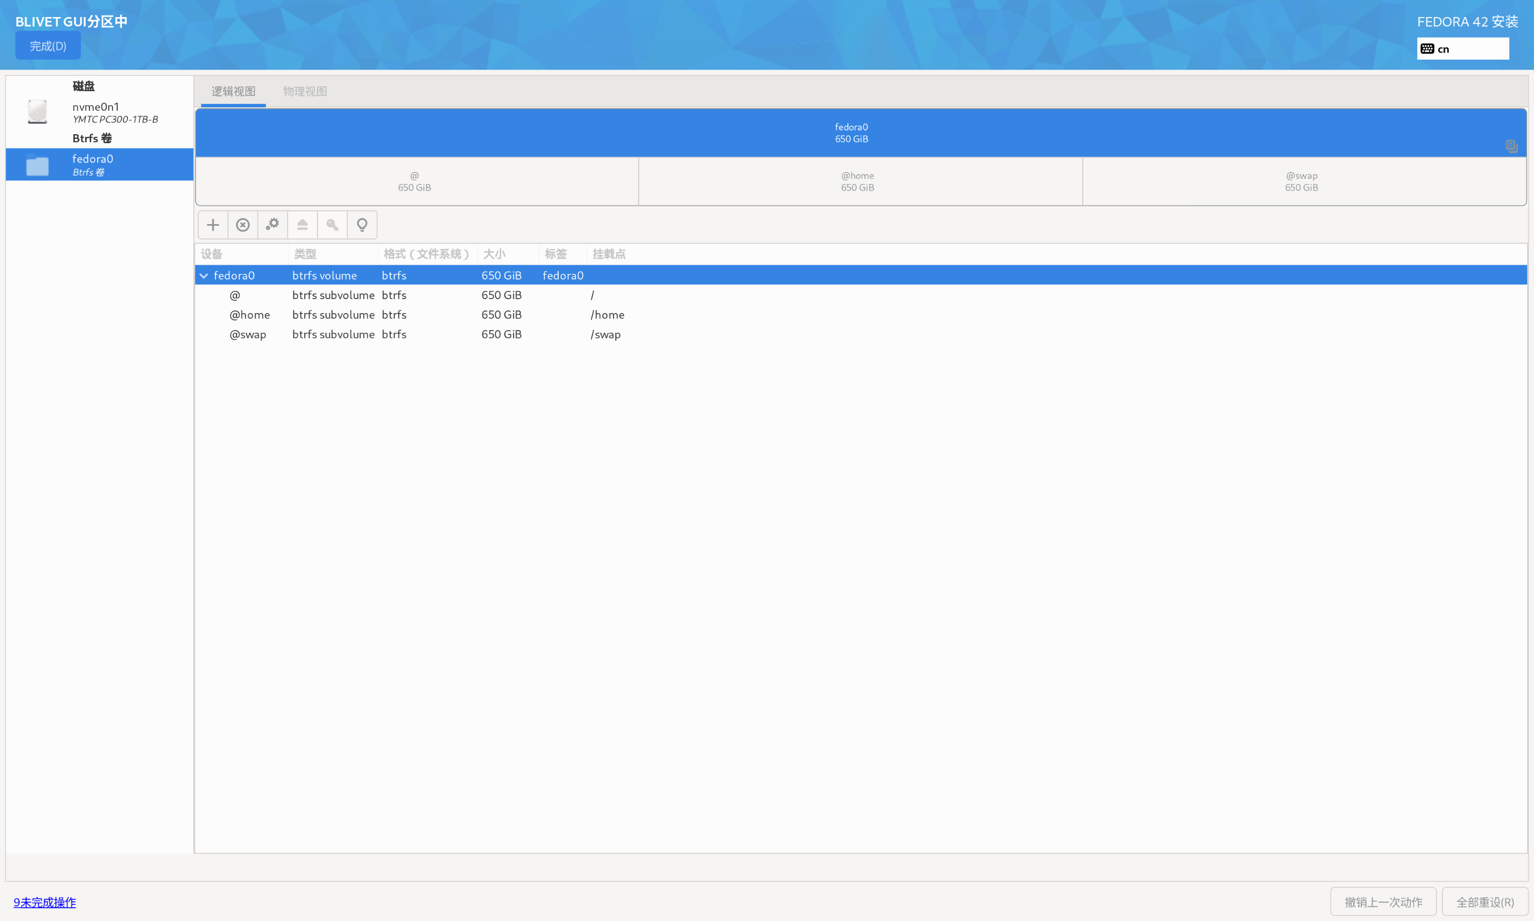
Task: Select the 逻辑视图 tab
Action: click(233, 91)
